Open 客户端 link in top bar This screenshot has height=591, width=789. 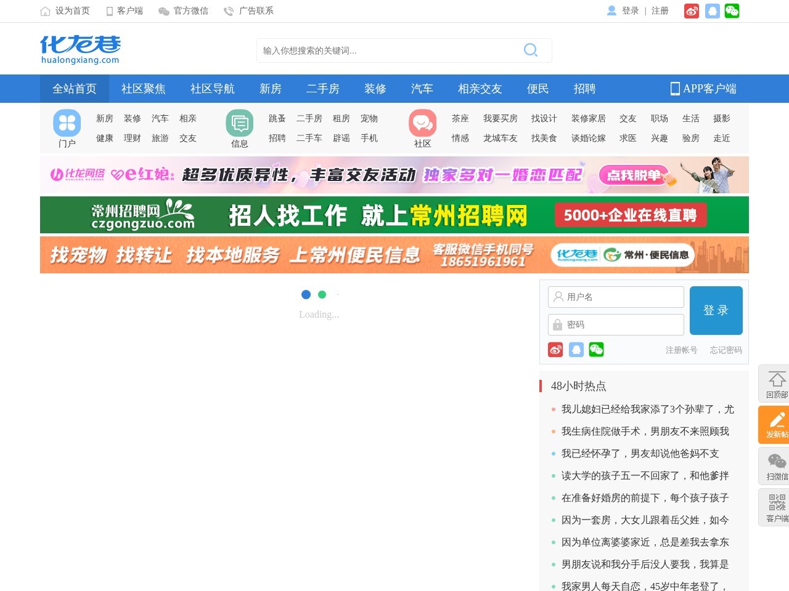(x=125, y=11)
